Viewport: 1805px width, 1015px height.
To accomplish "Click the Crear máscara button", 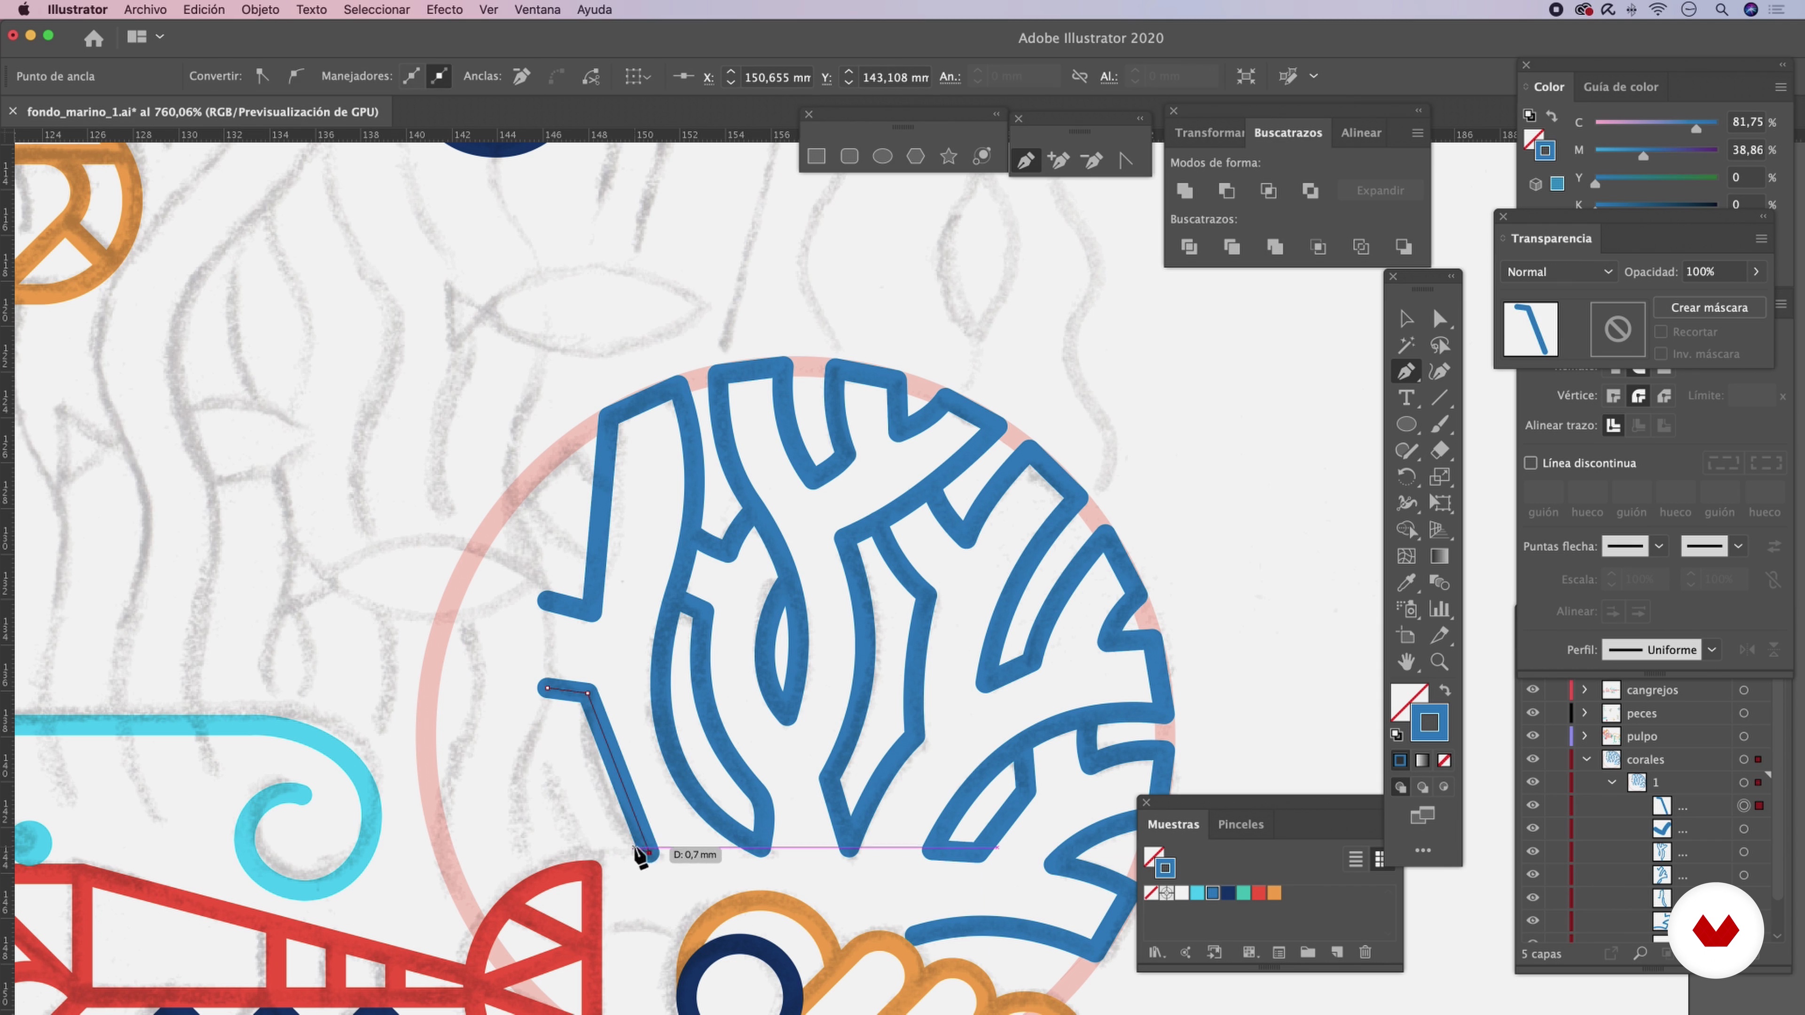I will (1709, 307).
